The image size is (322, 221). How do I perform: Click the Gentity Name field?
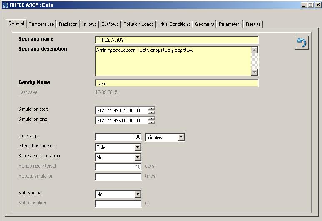point(177,84)
